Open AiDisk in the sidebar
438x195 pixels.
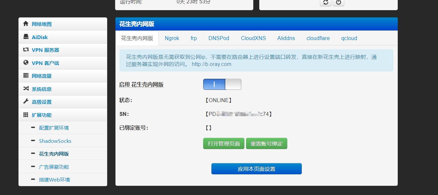63,37
